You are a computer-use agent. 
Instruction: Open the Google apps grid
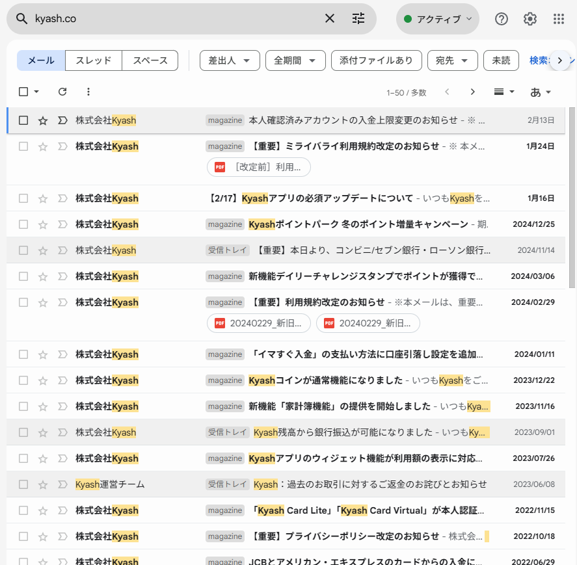coord(559,19)
